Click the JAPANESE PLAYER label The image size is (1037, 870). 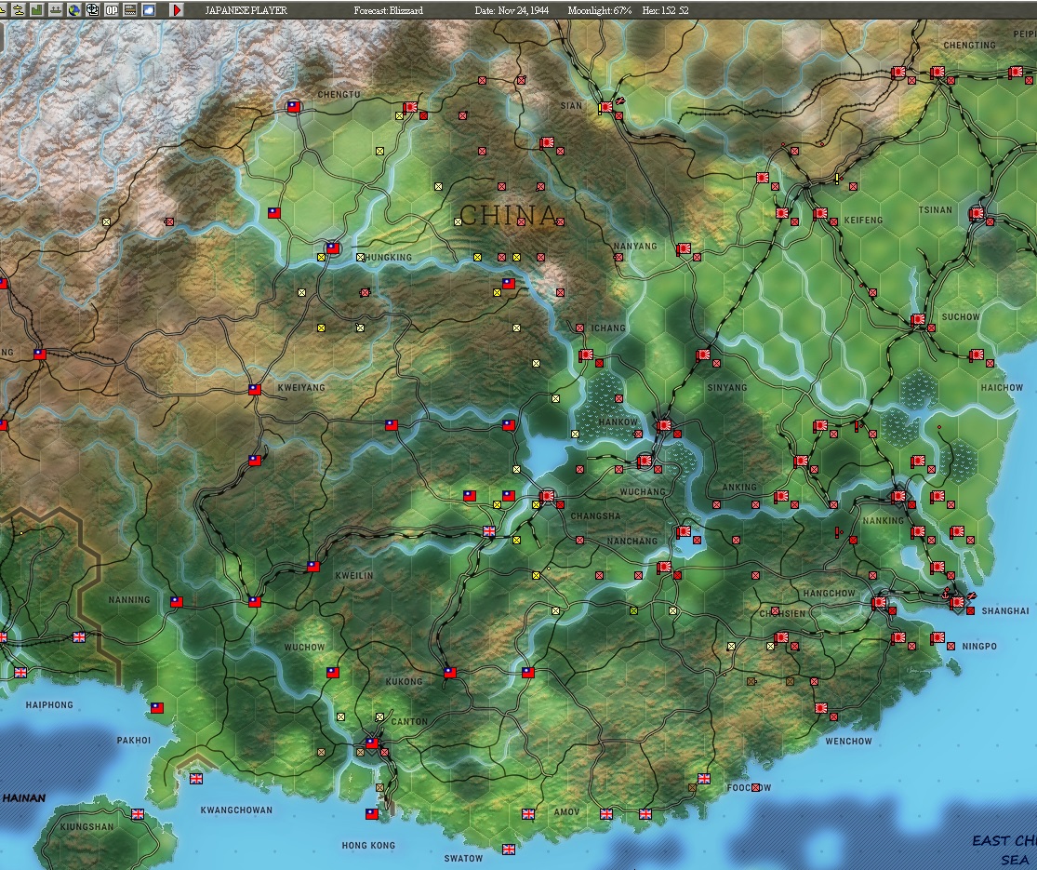click(x=246, y=10)
